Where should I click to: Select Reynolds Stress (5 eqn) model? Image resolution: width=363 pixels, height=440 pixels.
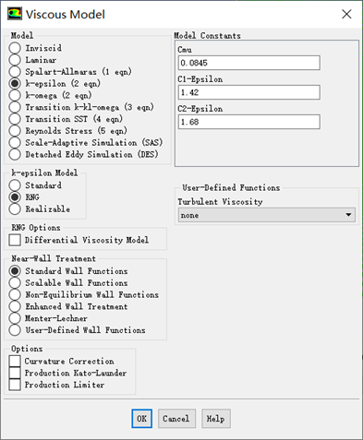15,131
